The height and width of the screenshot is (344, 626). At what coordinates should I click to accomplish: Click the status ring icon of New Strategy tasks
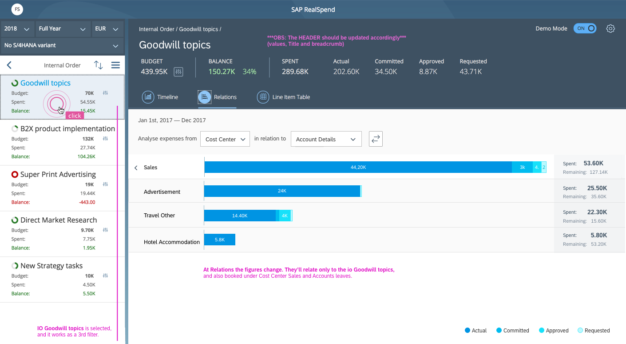(x=15, y=266)
